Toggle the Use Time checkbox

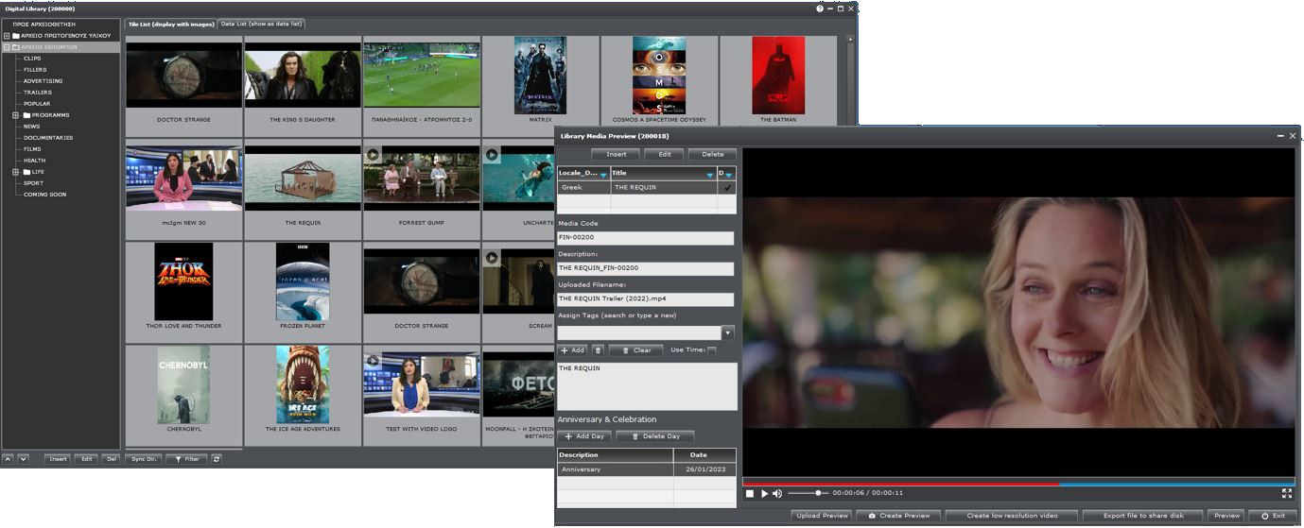(x=712, y=350)
